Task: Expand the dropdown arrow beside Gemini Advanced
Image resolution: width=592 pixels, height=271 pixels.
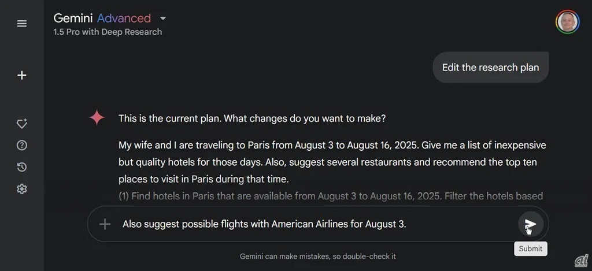Action: point(163,18)
